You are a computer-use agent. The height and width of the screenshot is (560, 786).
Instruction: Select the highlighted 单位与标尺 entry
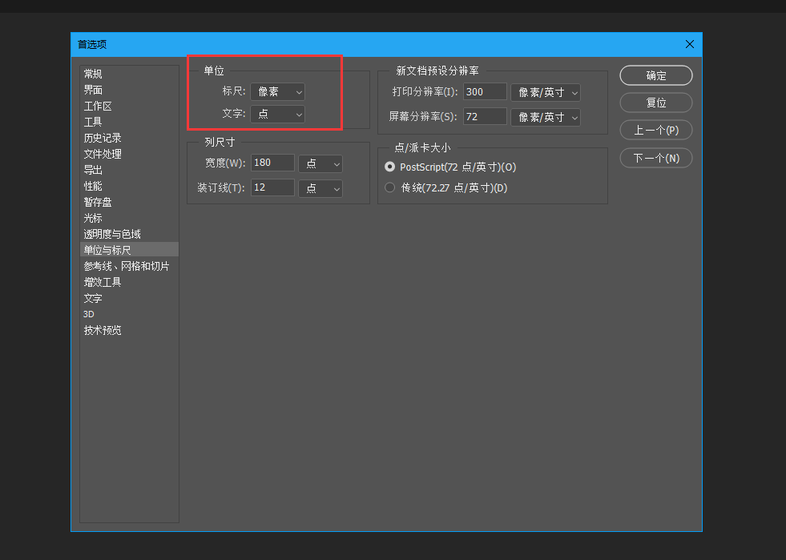click(129, 250)
